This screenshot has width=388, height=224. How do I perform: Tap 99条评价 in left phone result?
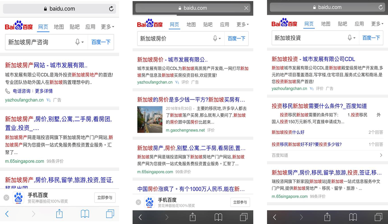pyautogui.click(x=55, y=161)
